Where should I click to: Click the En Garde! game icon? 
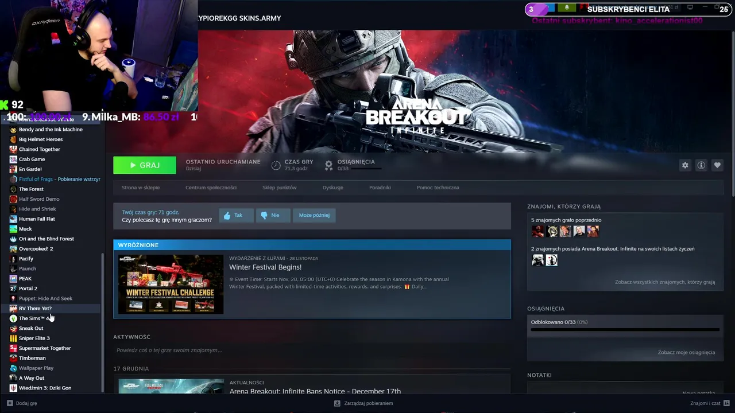(13, 169)
